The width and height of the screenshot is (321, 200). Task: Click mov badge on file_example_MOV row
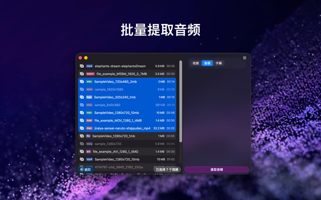point(89,120)
